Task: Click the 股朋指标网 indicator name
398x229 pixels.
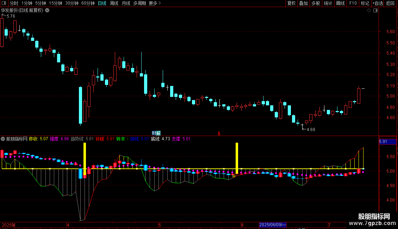Action: coord(17,139)
